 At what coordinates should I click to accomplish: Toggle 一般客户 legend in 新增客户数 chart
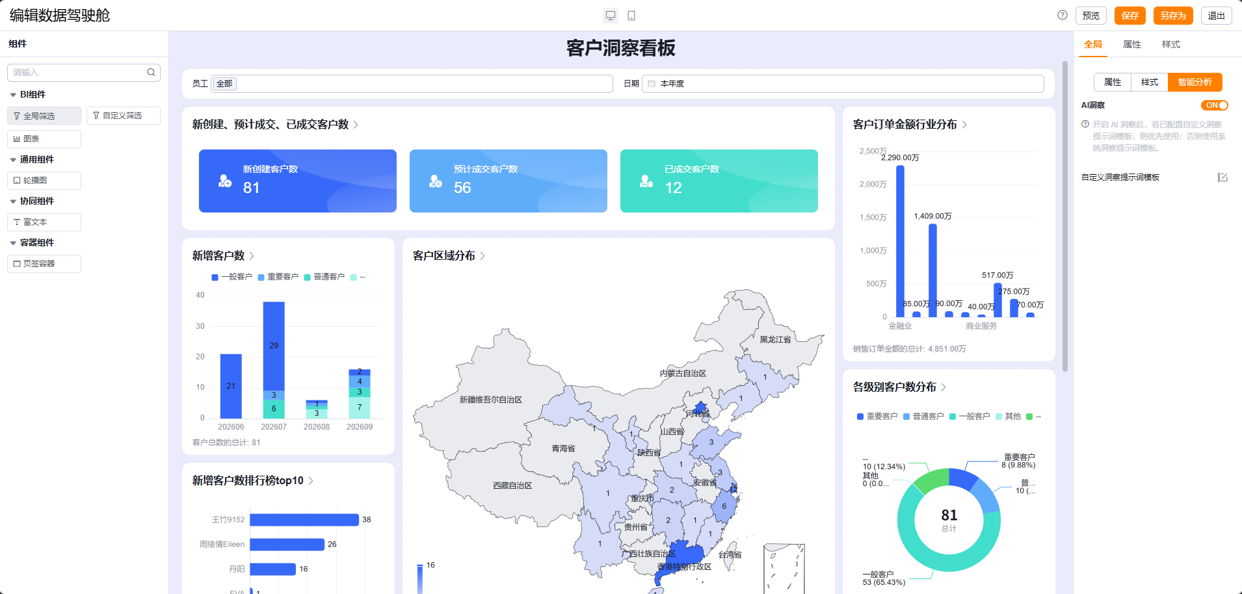pos(232,277)
